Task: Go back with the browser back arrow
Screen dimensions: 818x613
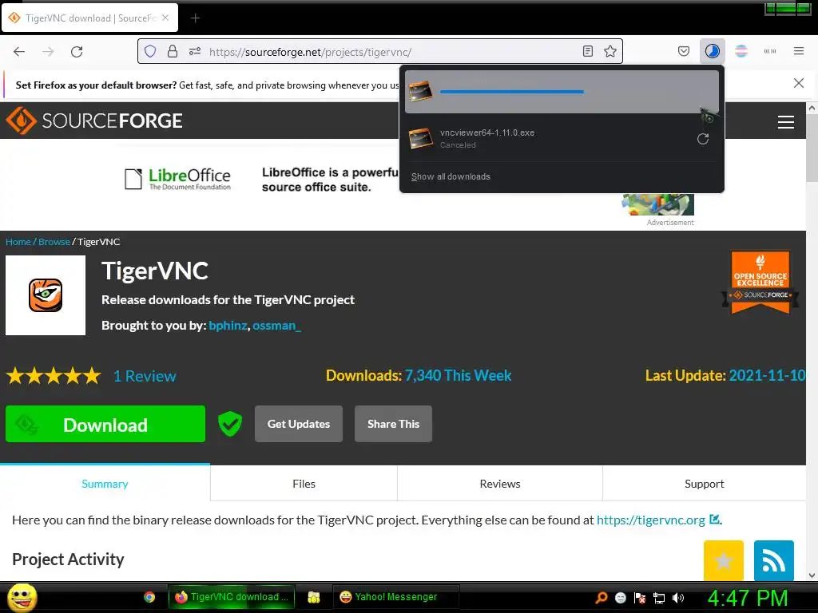Action: coord(19,52)
